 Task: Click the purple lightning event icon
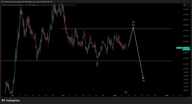pyautogui.click(x=126, y=92)
